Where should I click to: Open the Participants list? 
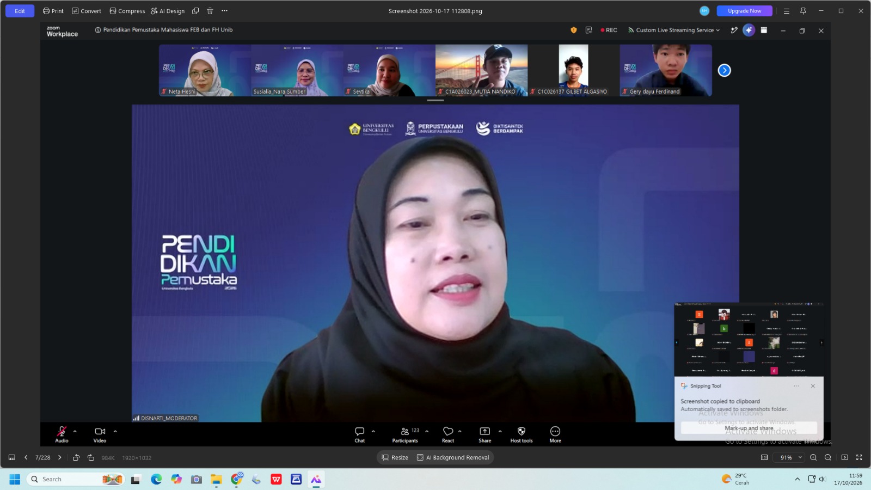pos(405,434)
